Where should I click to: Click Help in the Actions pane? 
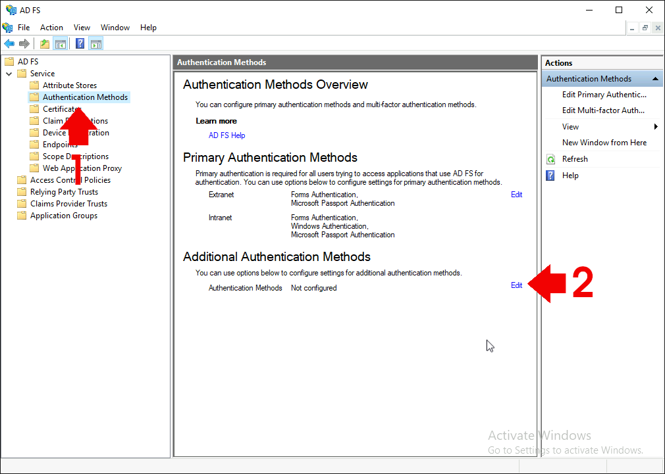(570, 176)
